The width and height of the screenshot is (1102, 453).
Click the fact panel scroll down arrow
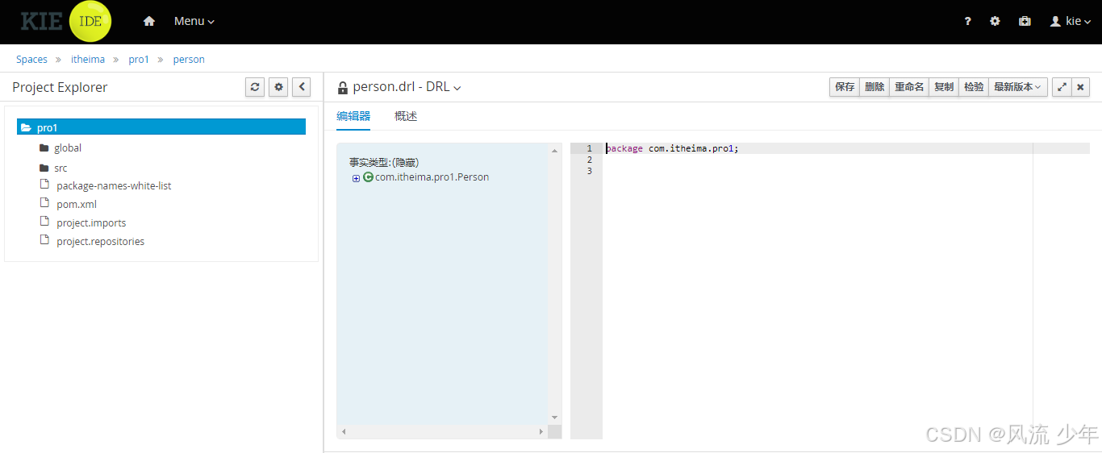[x=554, y=417]
